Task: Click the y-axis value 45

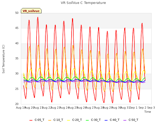Action: [x=17, y=28]
